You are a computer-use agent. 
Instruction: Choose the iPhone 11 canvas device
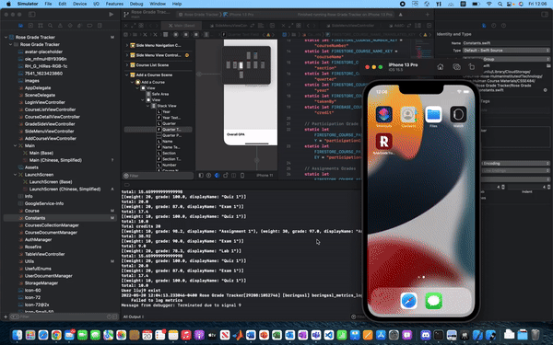point(265,176)
